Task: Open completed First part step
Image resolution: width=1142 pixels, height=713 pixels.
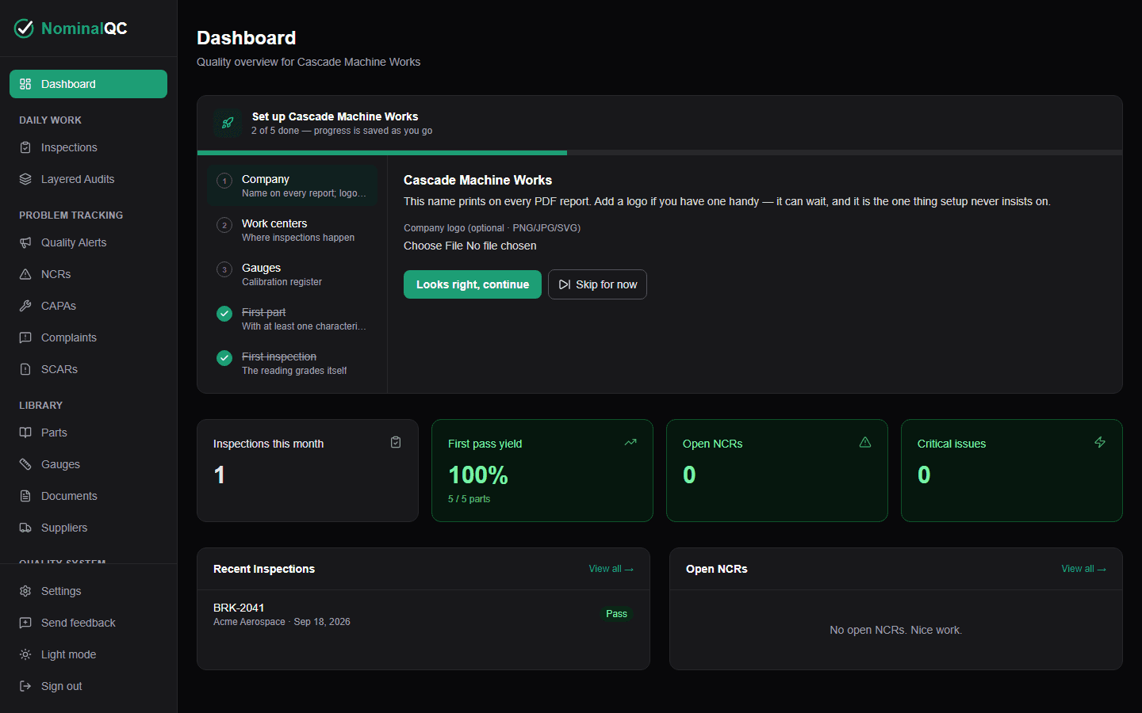Action: pos(292,318)
